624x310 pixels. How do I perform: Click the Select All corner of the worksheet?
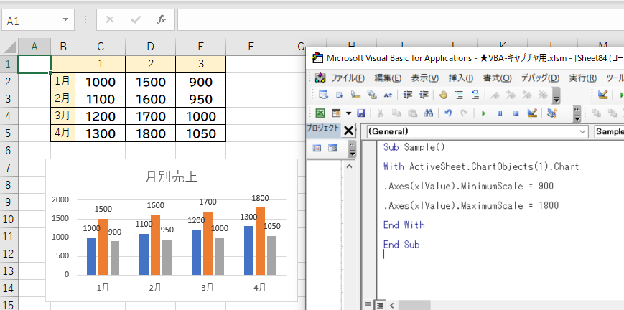[x=8, y=47]
